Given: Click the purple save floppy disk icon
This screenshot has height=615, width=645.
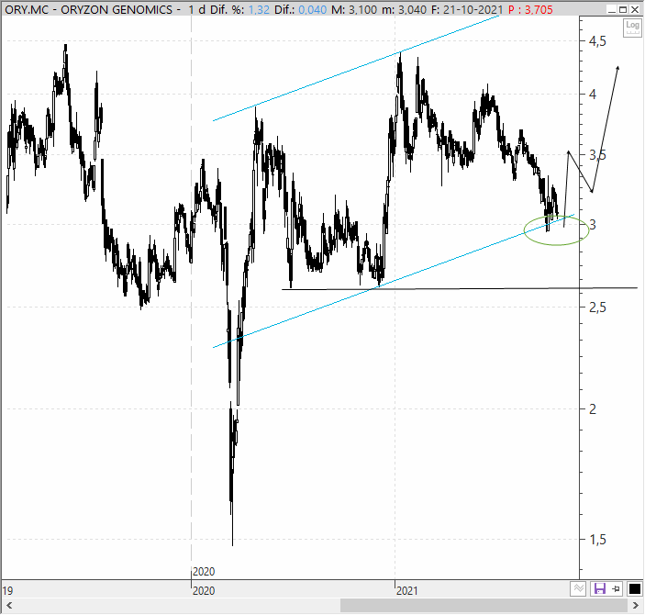Looking at the screenshot, I should pos(599,588).
